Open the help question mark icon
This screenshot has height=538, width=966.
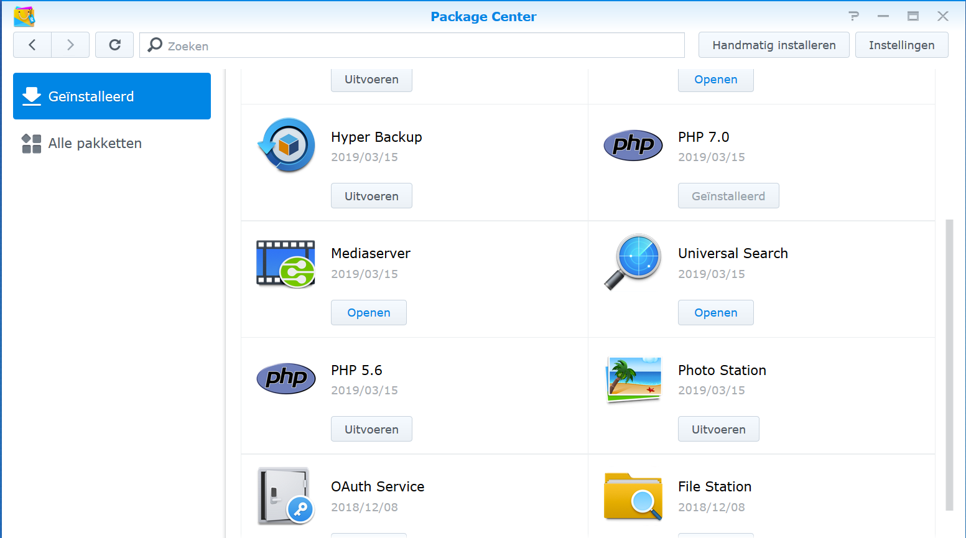pos(853,16)
